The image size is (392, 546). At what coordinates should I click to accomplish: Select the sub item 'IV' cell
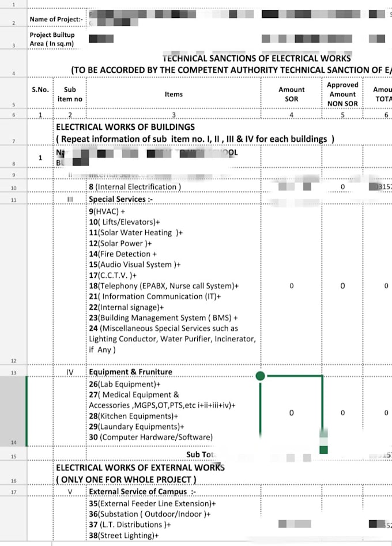pos(70,372)
